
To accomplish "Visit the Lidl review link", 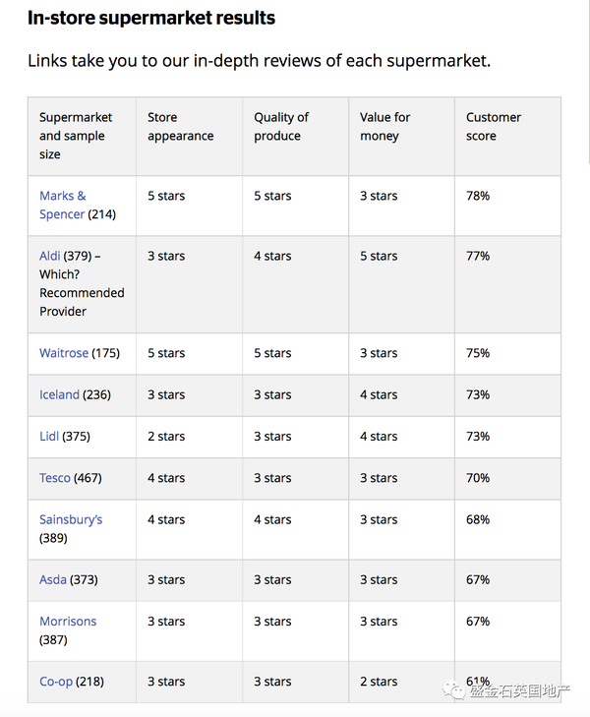I will coord(49,437).
